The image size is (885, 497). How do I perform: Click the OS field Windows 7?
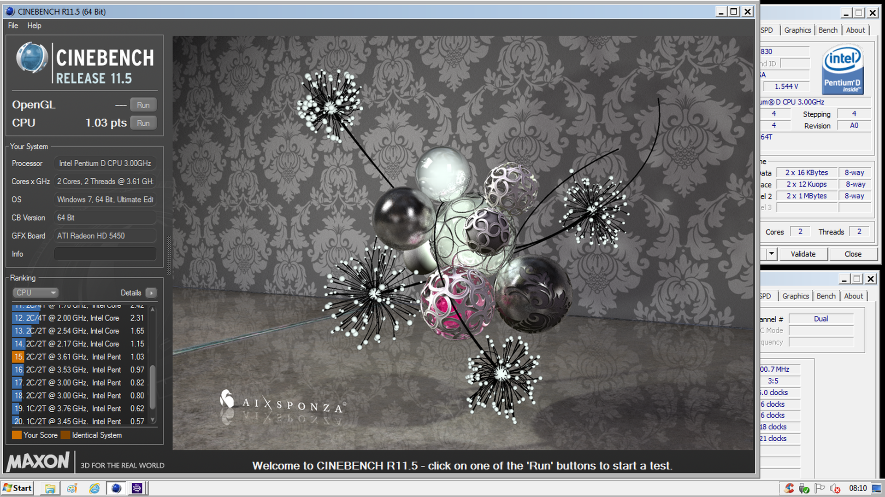click(x=105, y=199)
